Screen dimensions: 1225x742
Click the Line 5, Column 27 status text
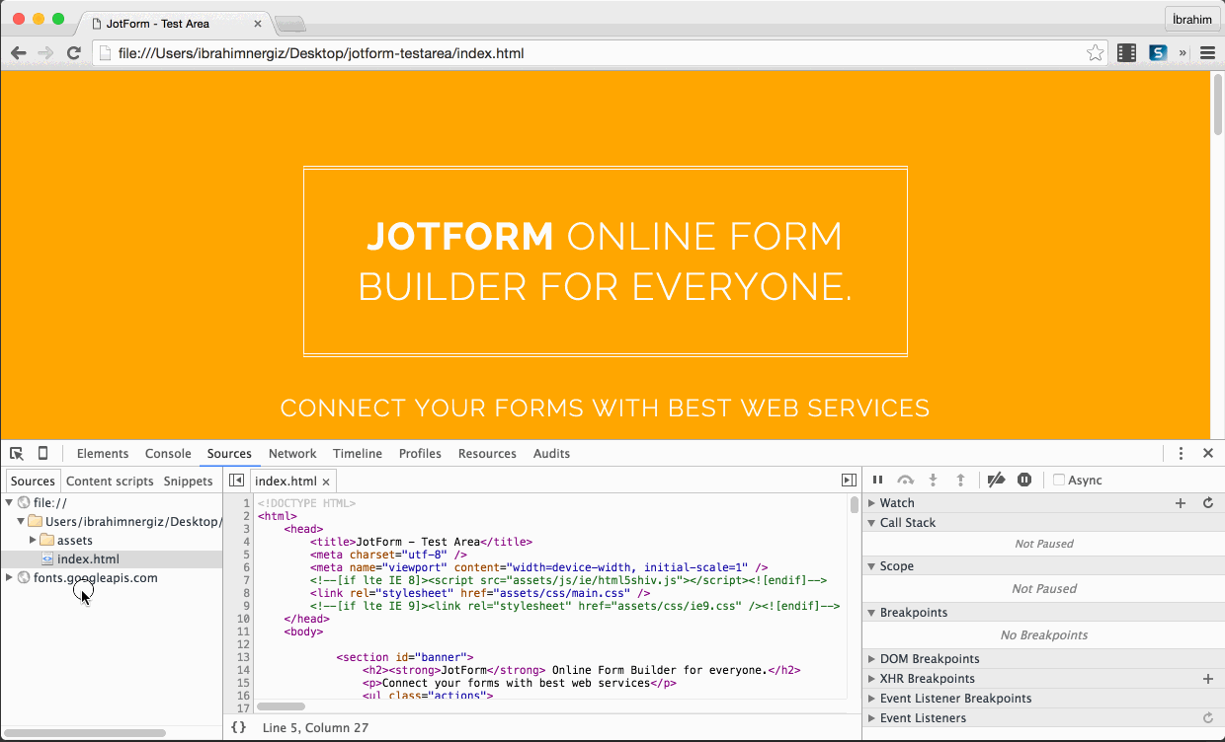point(315,727)
